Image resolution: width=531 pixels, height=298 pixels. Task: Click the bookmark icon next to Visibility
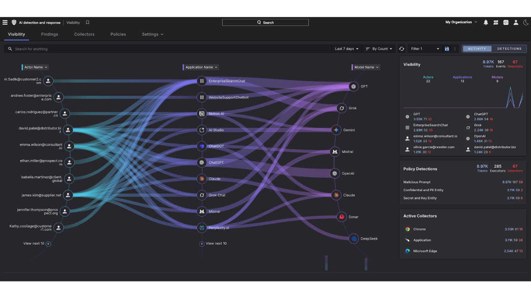click(x=88, y=23)
